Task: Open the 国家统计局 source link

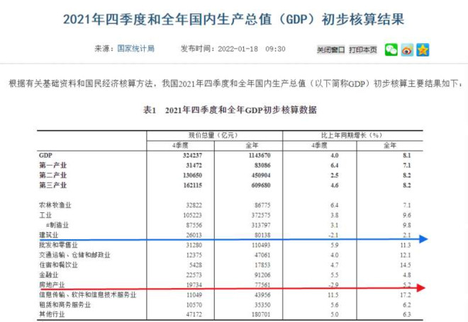Action: pos(136,49)
